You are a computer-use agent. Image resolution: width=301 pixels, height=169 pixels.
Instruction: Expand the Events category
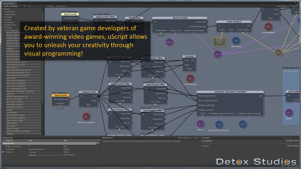pyautogui.click(x=5, y=28)
